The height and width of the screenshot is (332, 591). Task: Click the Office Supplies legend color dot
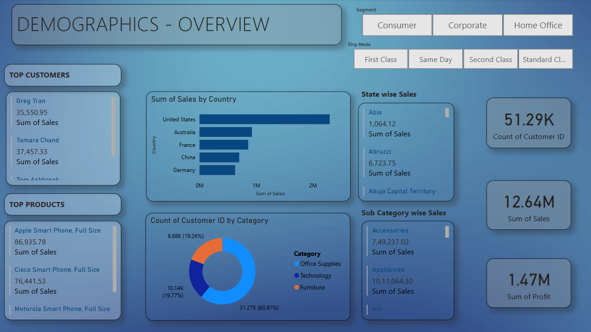(x=297, y=264)
